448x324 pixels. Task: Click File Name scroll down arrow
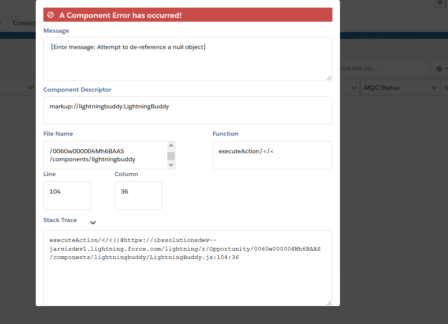171,165
